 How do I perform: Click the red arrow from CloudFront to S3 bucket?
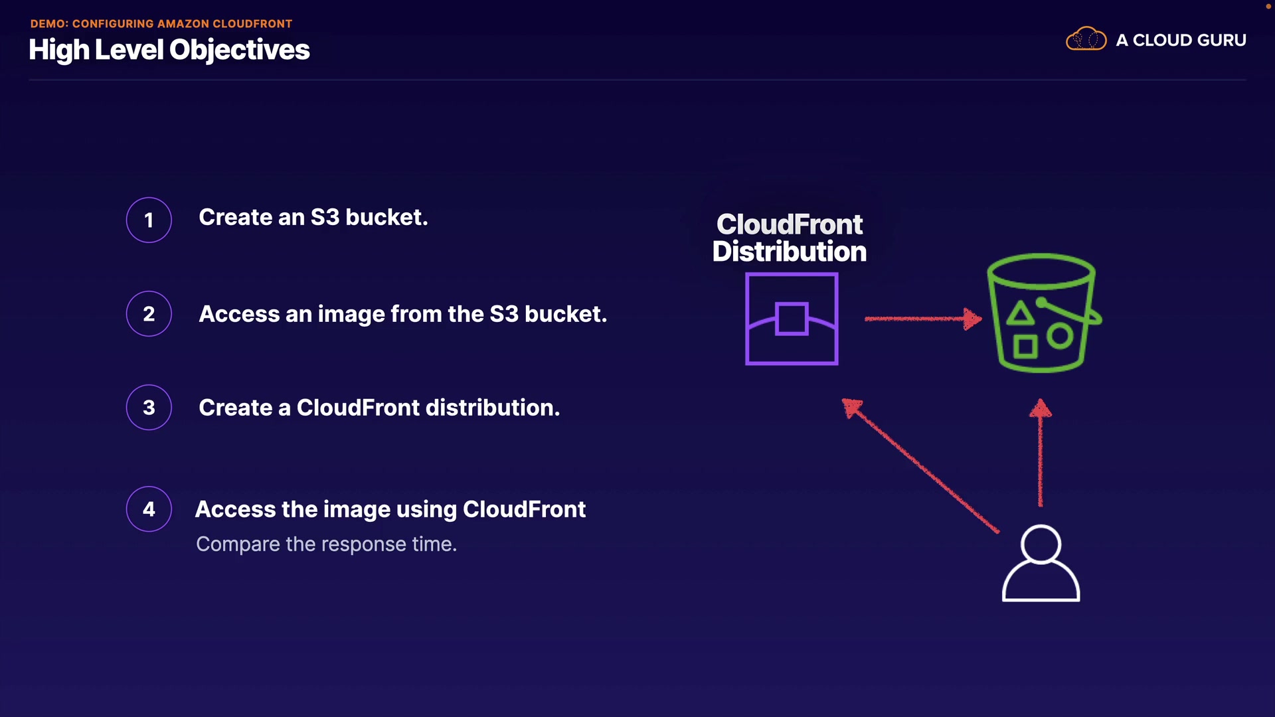click(922, 319)
